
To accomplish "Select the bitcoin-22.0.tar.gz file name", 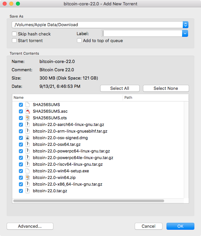I will pyautogui.click(x=50, y=191).
